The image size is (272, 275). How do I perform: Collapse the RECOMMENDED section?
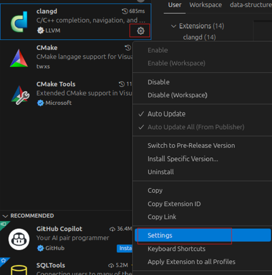tap(5, 216)
